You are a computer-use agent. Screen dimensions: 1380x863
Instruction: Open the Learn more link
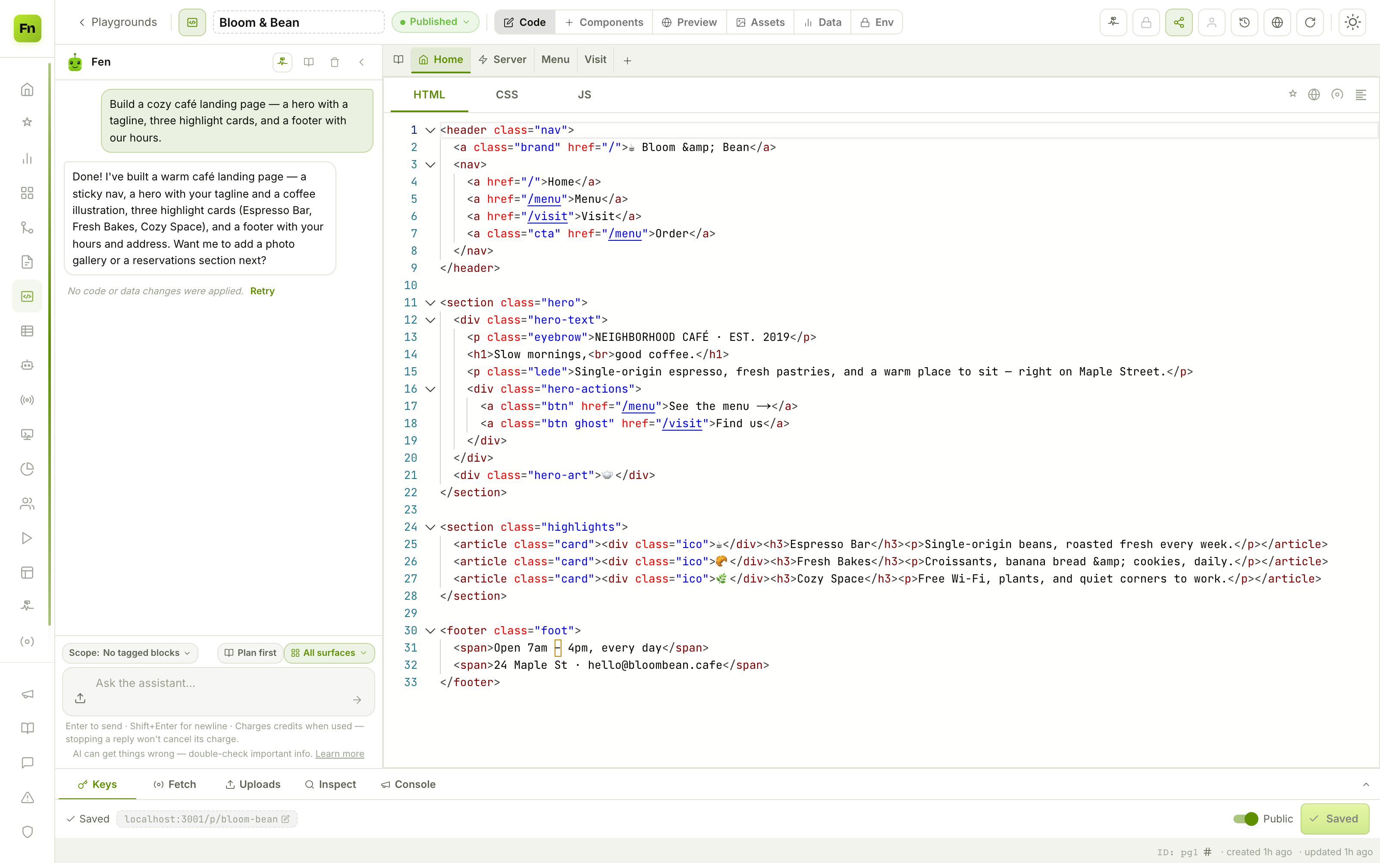click(340, 753)
